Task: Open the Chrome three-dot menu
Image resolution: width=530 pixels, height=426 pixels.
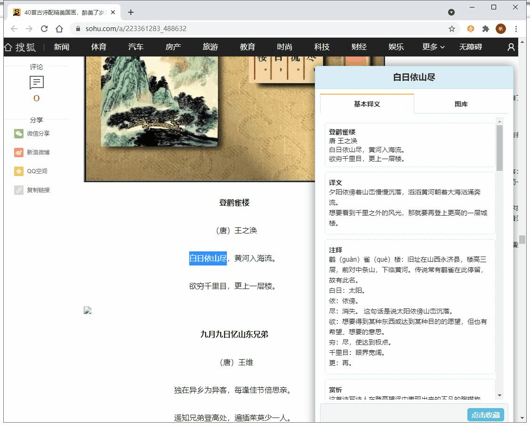Action: 516,29
